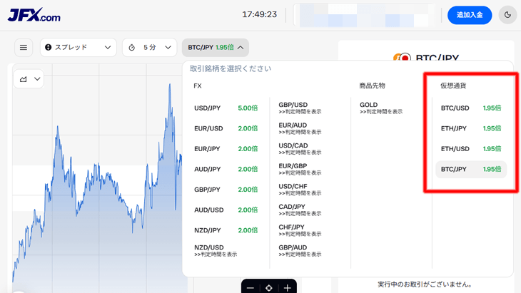The width and height of the screenshot is (521, 293).
Task: Click the 仮想通貨 category heading
Action: tap(453, 86)
